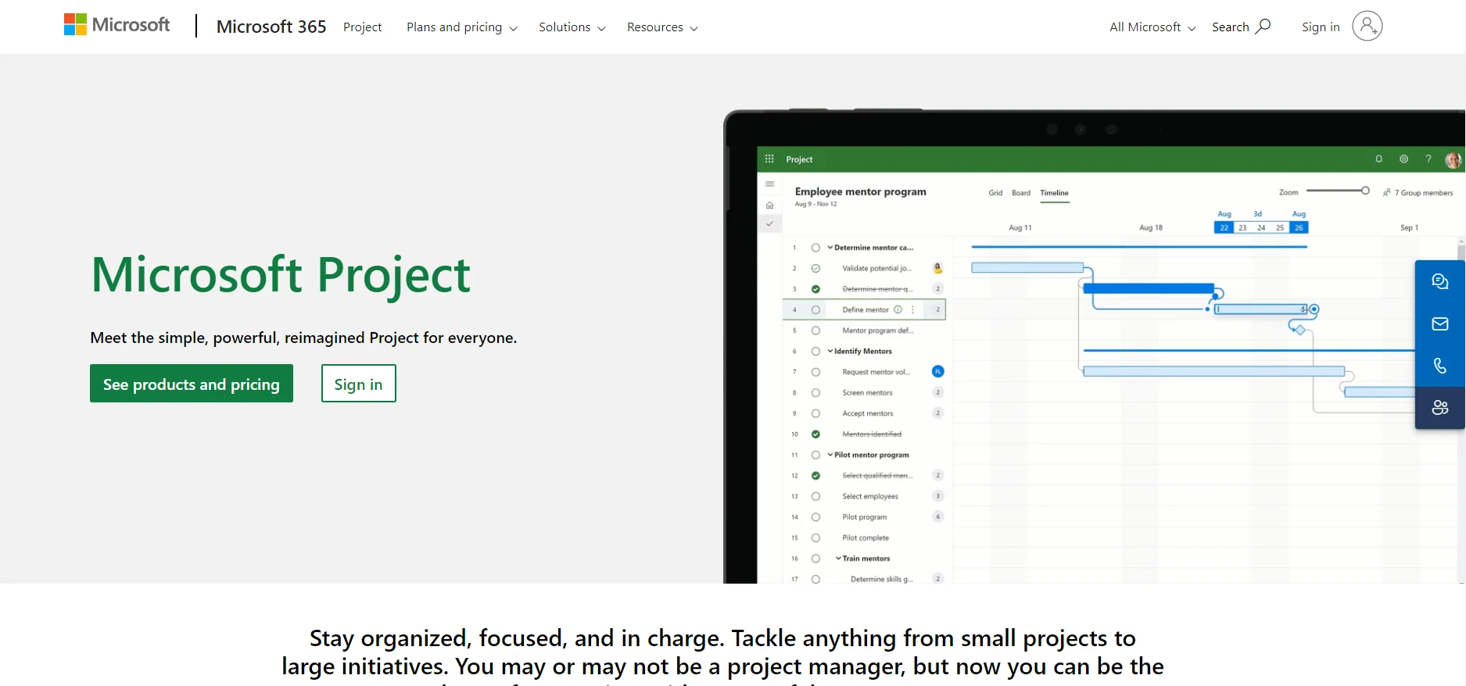Click the assignee count badge on Pilot program

(x=938, y=516)
